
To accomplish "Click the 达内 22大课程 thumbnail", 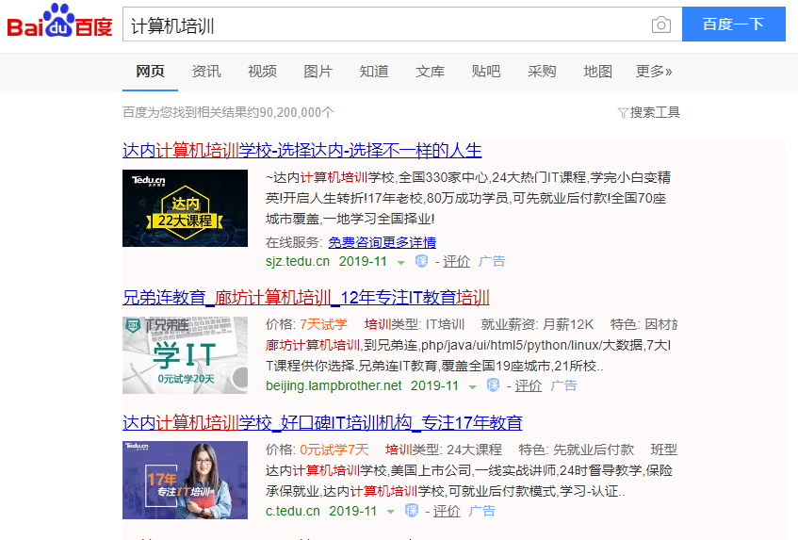I will tap(186, 208).
